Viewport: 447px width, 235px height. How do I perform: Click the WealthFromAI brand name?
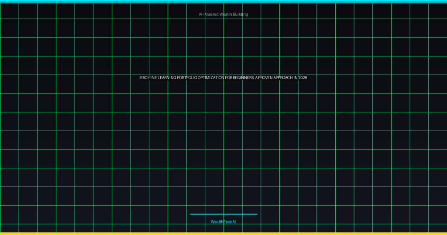pos(223,222)
